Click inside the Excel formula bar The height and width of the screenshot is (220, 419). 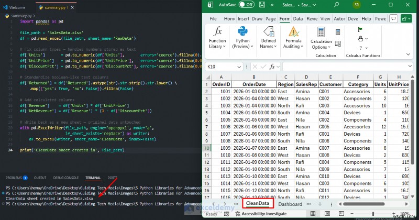point(345,67)
